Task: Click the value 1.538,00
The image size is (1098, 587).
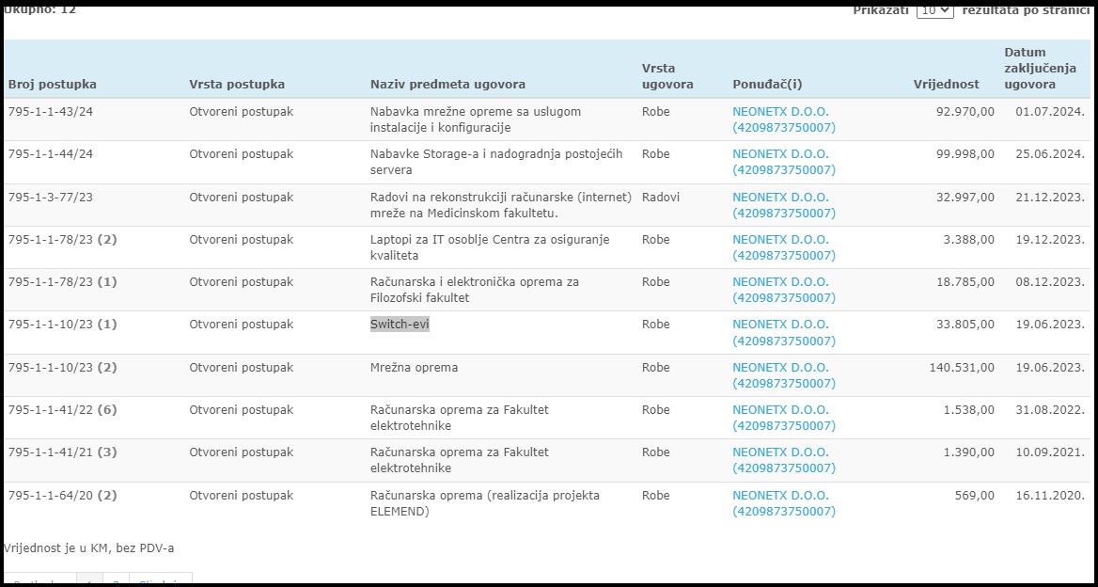Action: pyautogui.click(x=968, y=410)
